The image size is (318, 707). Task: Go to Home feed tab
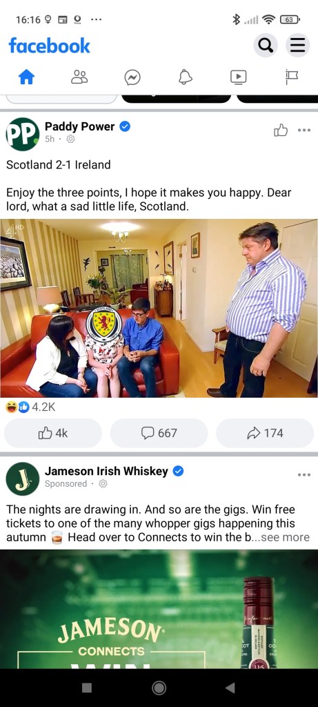[x=26, y=77]
